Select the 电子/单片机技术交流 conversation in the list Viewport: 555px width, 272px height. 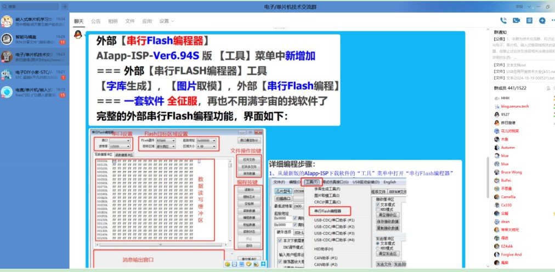[x=35, y=56]
